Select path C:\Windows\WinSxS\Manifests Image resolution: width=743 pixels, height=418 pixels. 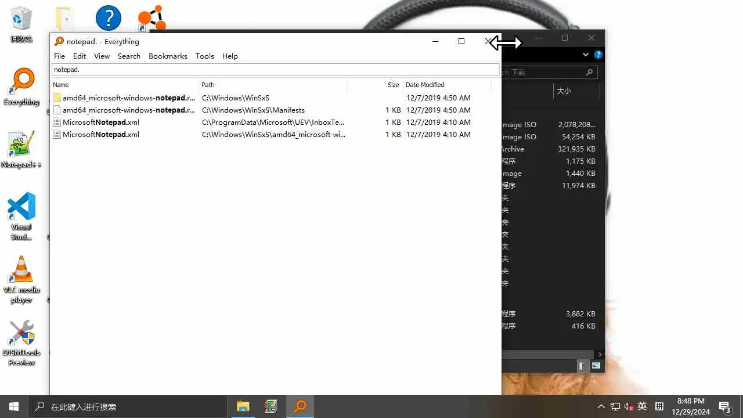click(253, 110)
